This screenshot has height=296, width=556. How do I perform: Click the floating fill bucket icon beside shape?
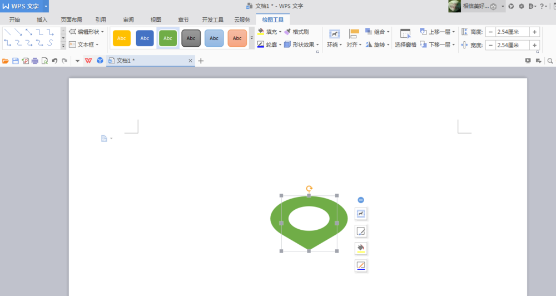click(x=361, y=248)
